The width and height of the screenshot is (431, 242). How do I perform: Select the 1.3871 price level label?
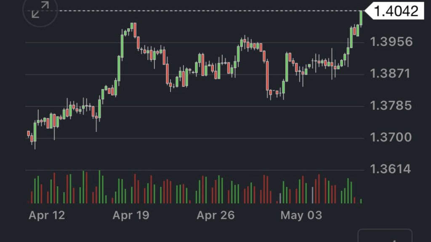[390, 74]
